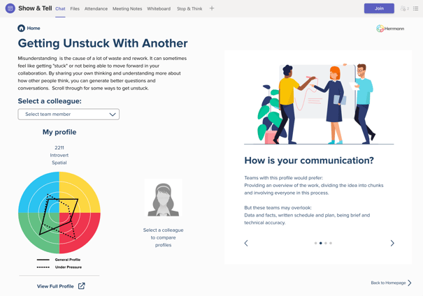Open the Whiteboard tab
The height and width of the screenshot is (296, 423).
click(x=159, y=9)
